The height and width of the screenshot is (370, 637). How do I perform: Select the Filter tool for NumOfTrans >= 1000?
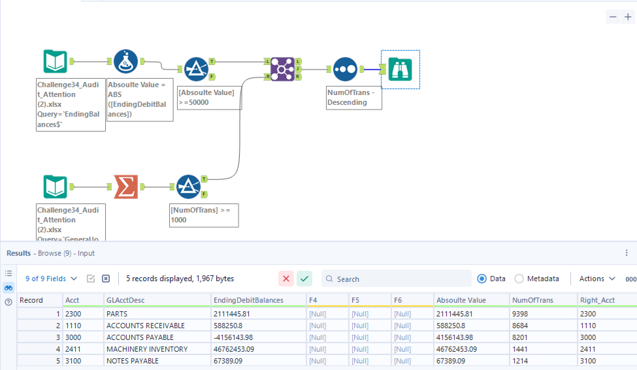pyautogui.click(x=188, y=187)
